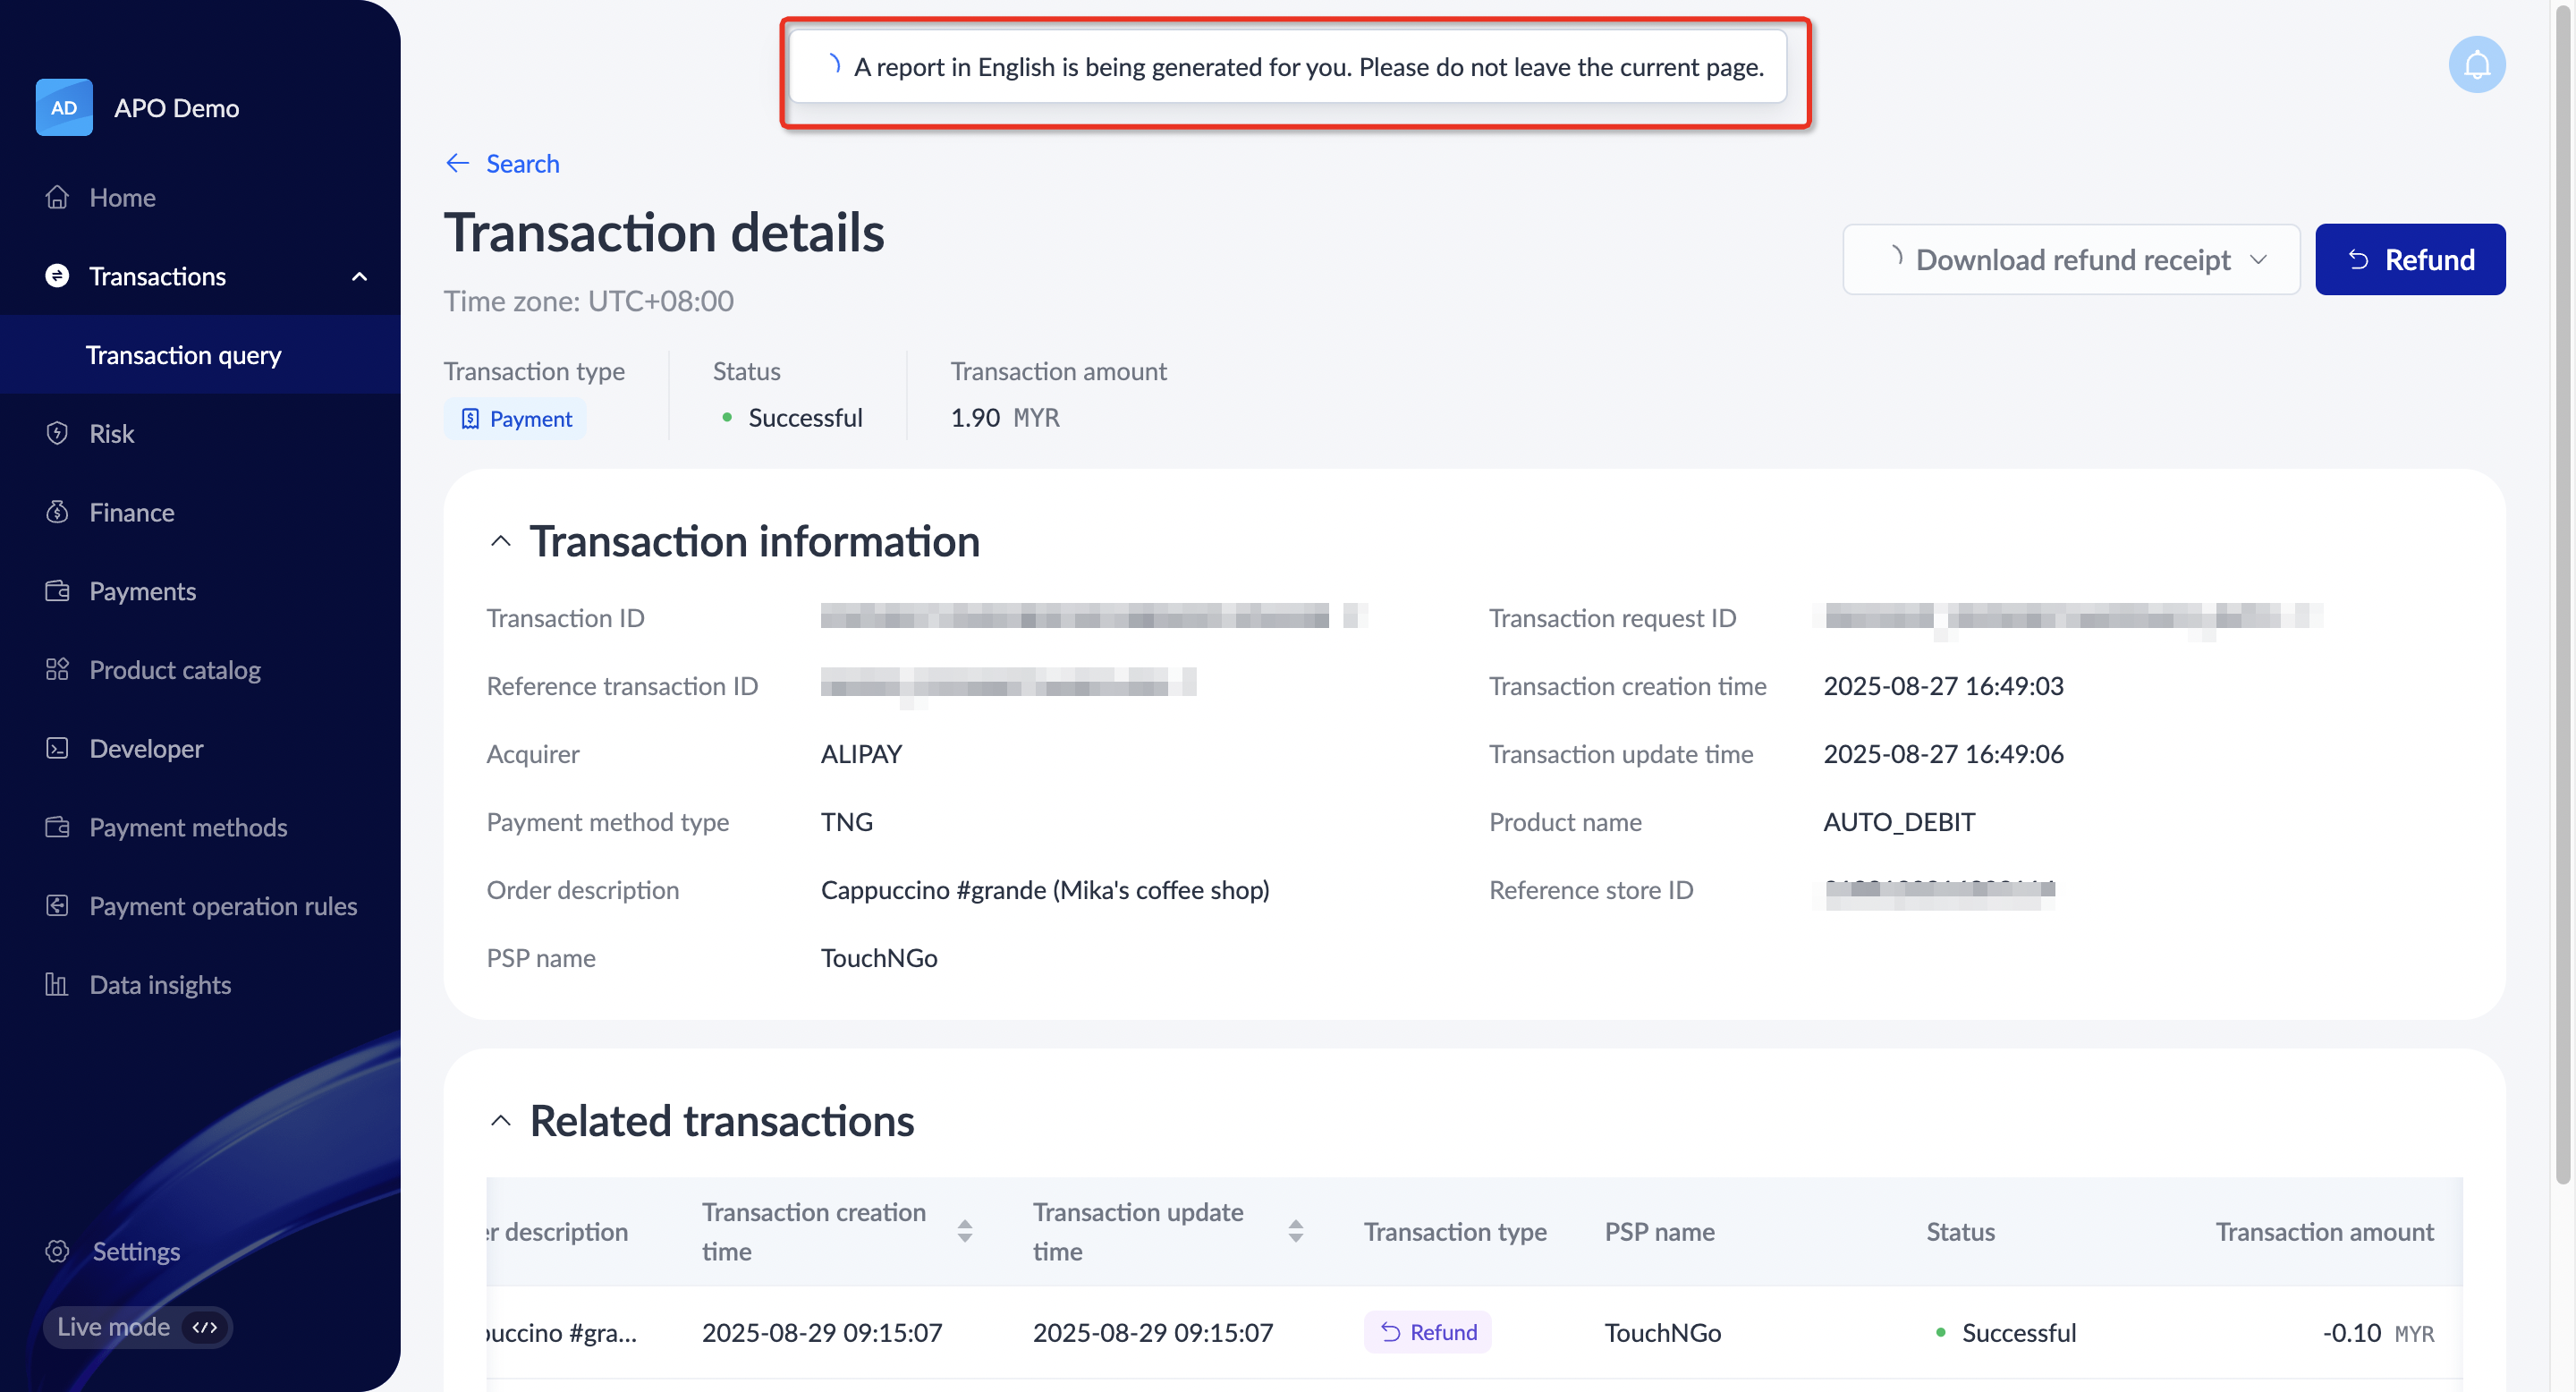Select the Product catalog icon
Image resolution: width=2576 pixels, height=1392 pixels.
(58, 669)
